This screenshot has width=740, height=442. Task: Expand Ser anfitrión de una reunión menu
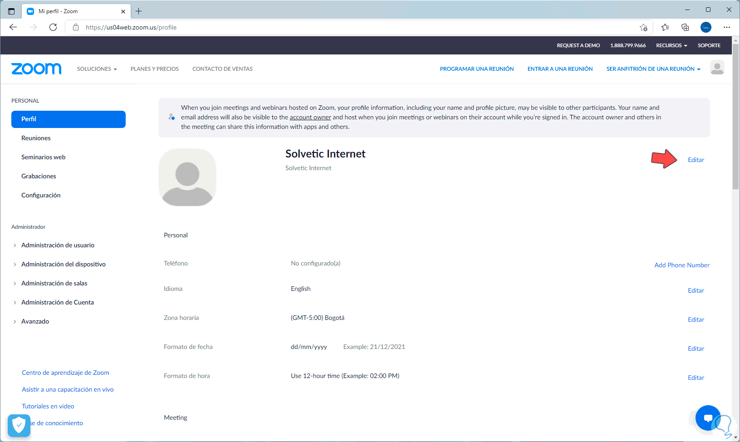pyautogui.click(x=653, y=69)
